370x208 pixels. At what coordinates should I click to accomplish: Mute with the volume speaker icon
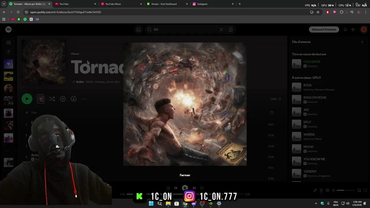point(334,190)
